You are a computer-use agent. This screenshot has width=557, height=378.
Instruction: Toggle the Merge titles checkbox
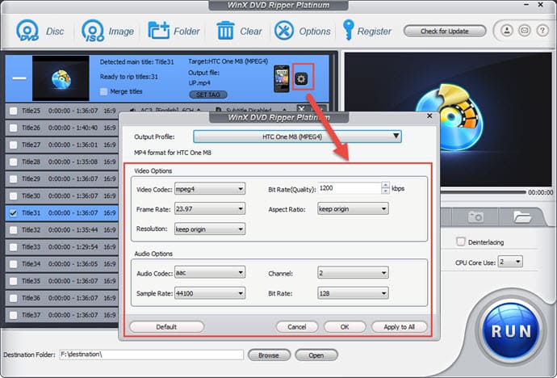point(103,91)
